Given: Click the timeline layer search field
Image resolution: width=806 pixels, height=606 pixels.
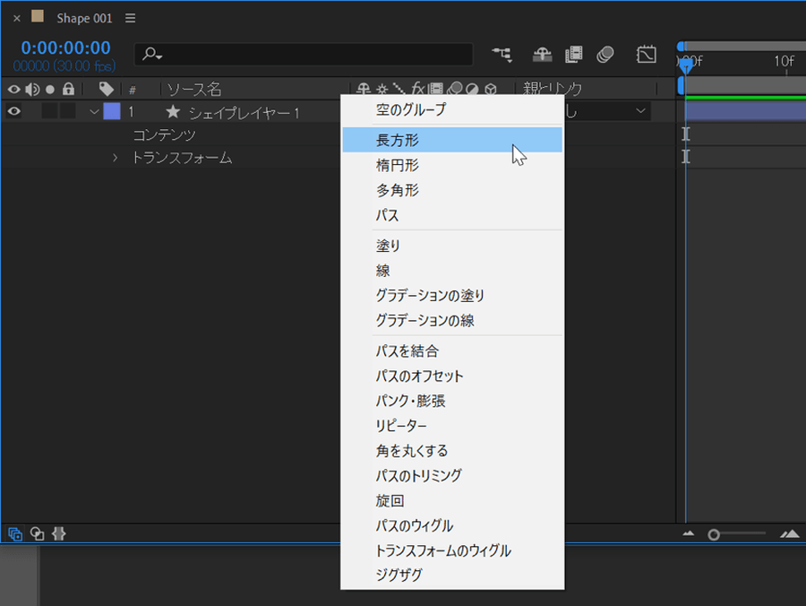Looking at the screenshot, I should [304, 55].
